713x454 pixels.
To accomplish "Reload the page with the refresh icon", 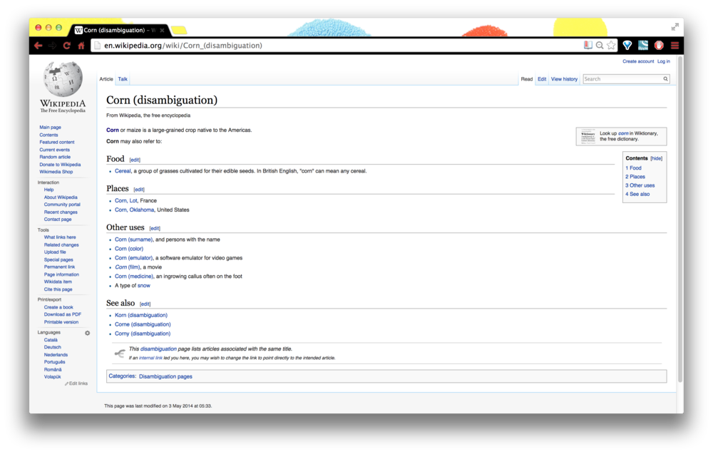I will 67,46.
